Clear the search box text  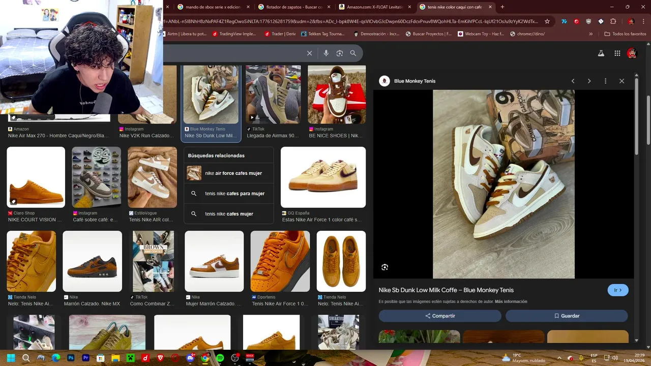pyautogui.click(x=309, y=53)
